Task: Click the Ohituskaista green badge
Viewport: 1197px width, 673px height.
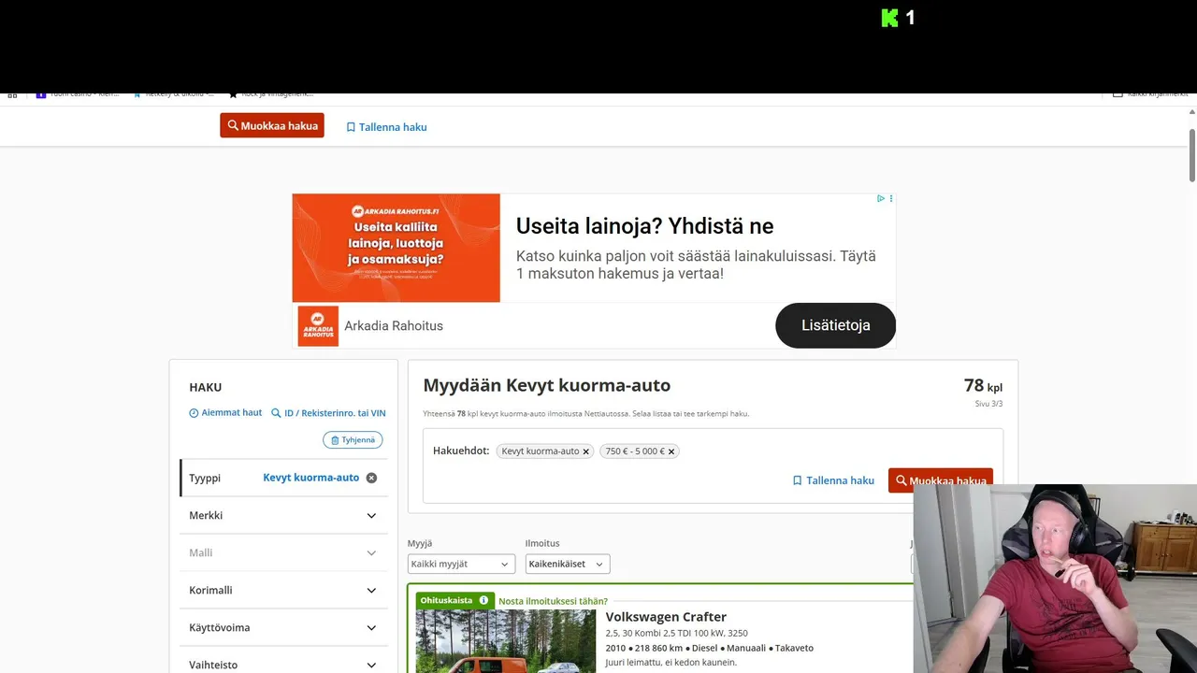Action: tap(454, 600)
